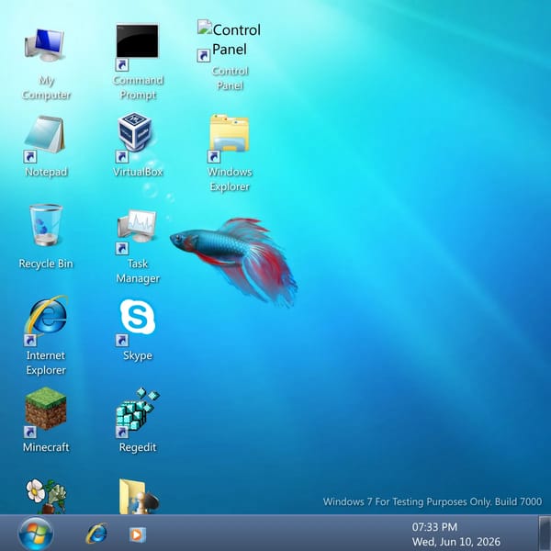
Task: Open the media player taskbar icon
Action: point(138,534)
